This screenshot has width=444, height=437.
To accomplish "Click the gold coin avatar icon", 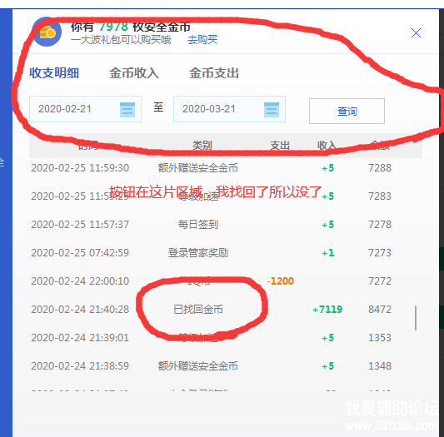I will [47, 32].
